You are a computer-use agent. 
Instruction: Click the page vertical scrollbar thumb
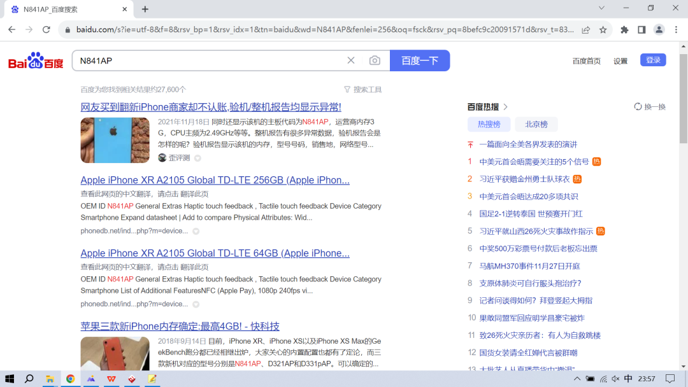(x=683, y=98)
